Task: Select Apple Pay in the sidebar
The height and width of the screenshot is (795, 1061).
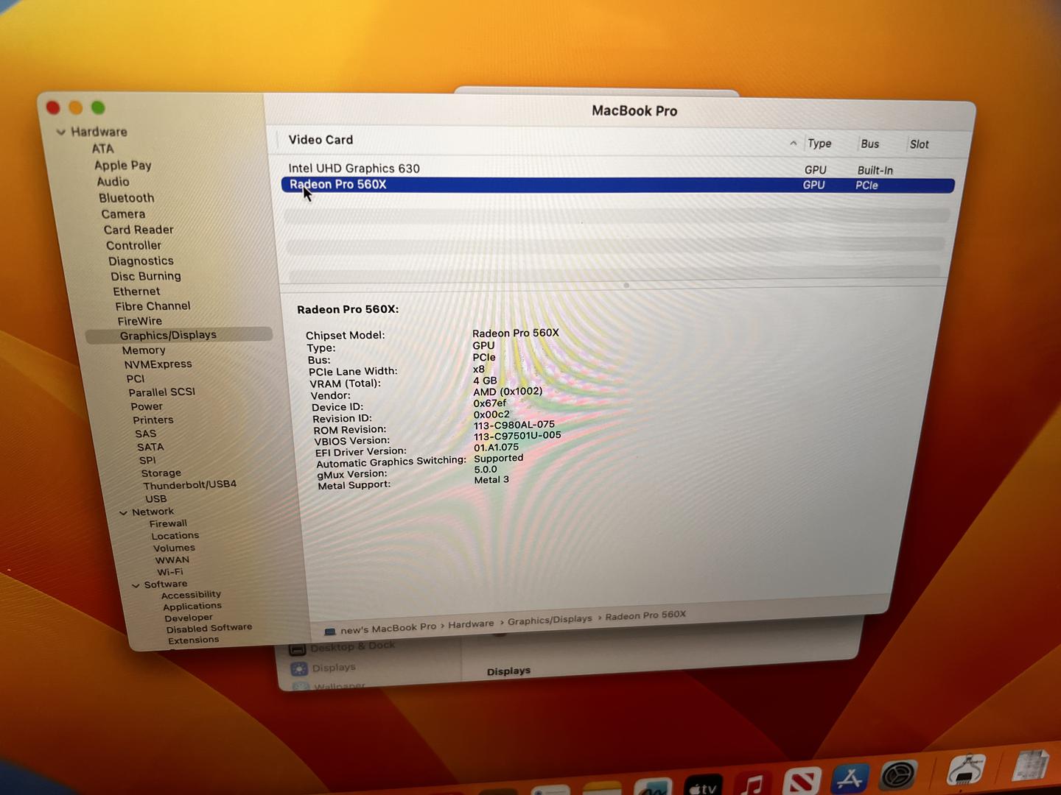Action: point(122,166)
